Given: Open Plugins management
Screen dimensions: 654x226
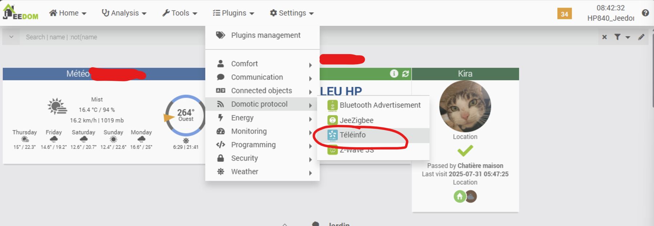Looking at the screenshot, I should point(265,35).
